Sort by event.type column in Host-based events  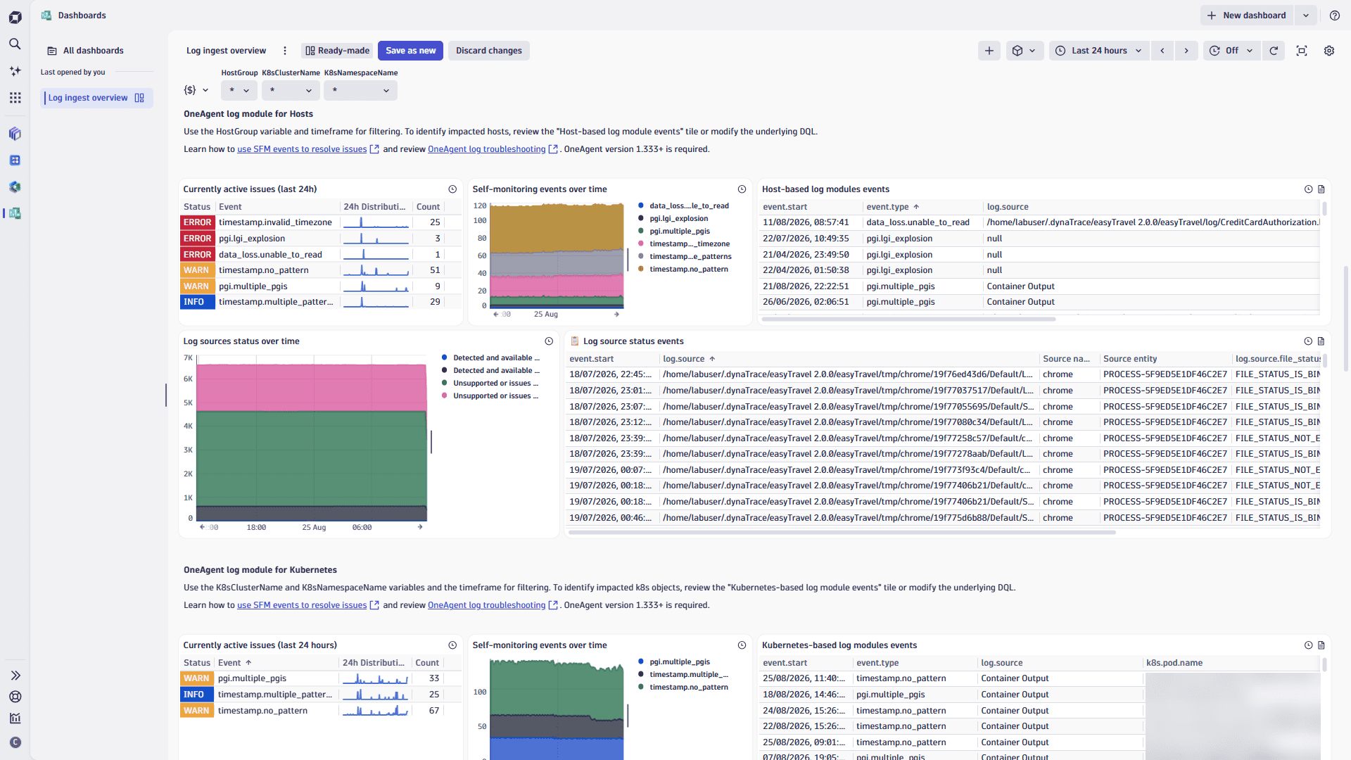[x=892, y=207]
